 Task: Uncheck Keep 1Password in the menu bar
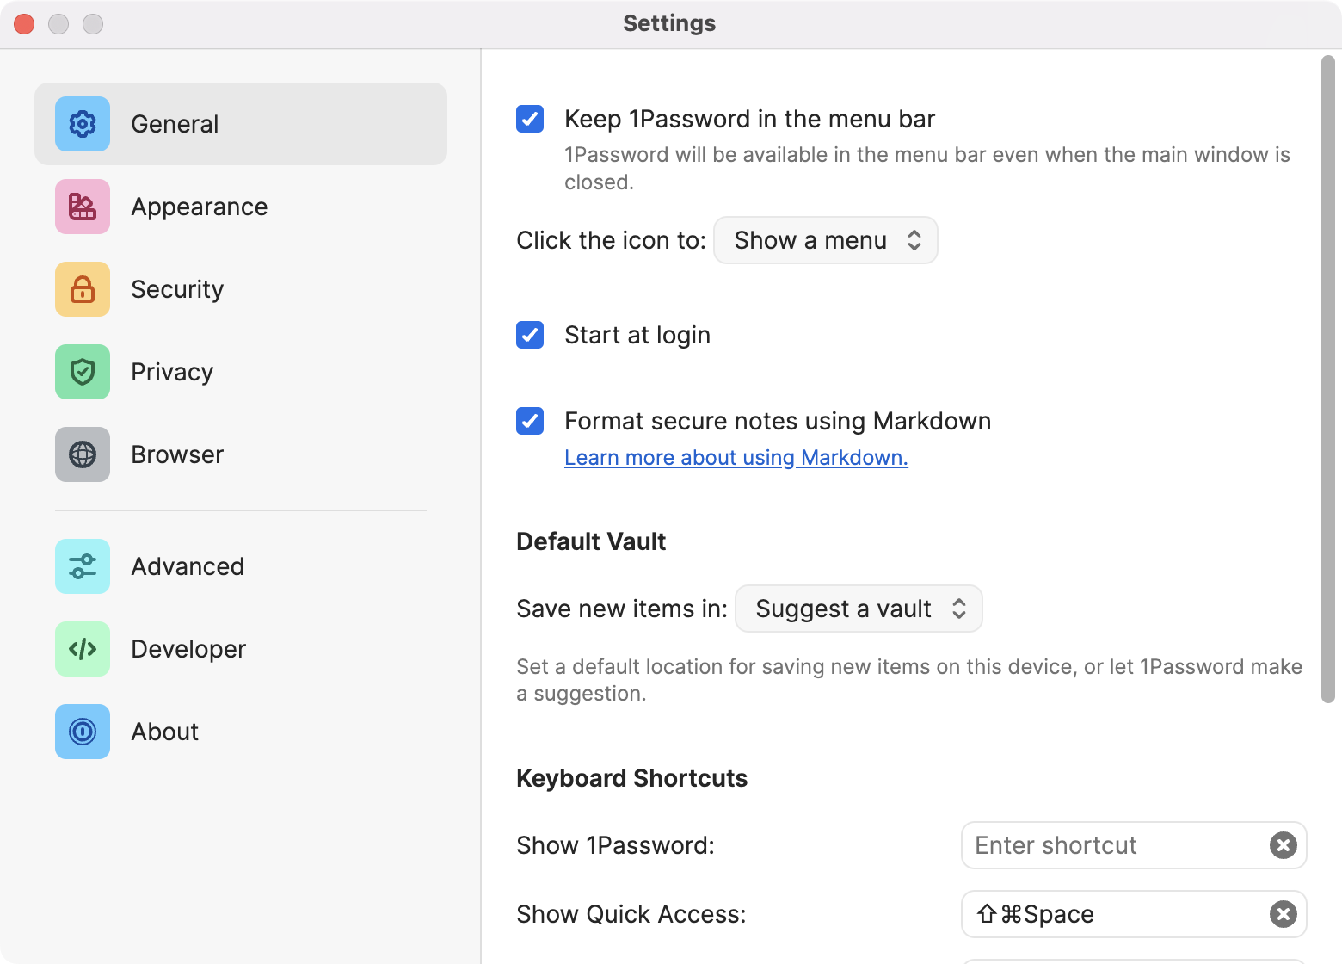click(x=530, y=119)
